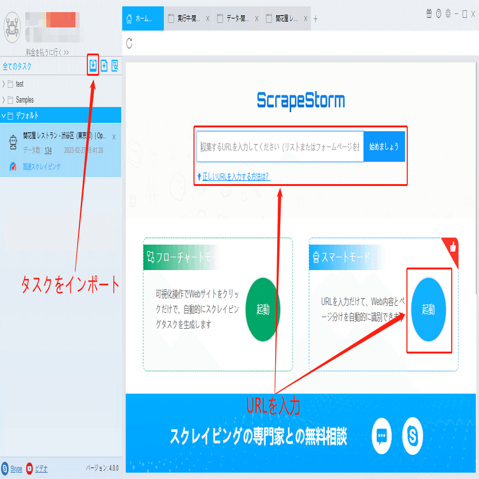Click the 高速スクレイピング rocket icon
479x479 pixels.
(x=13, y=166)
